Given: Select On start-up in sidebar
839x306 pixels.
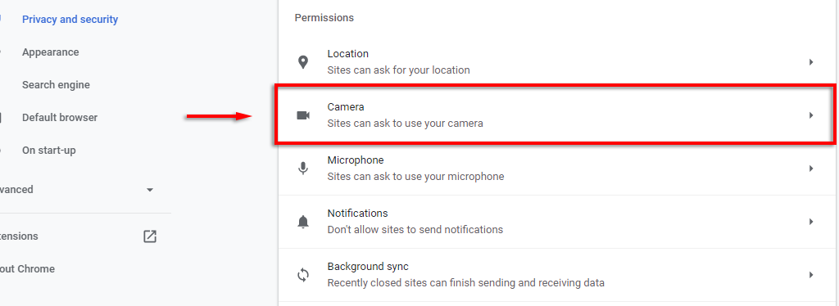Looking at the screenshot, I should 48,151.
